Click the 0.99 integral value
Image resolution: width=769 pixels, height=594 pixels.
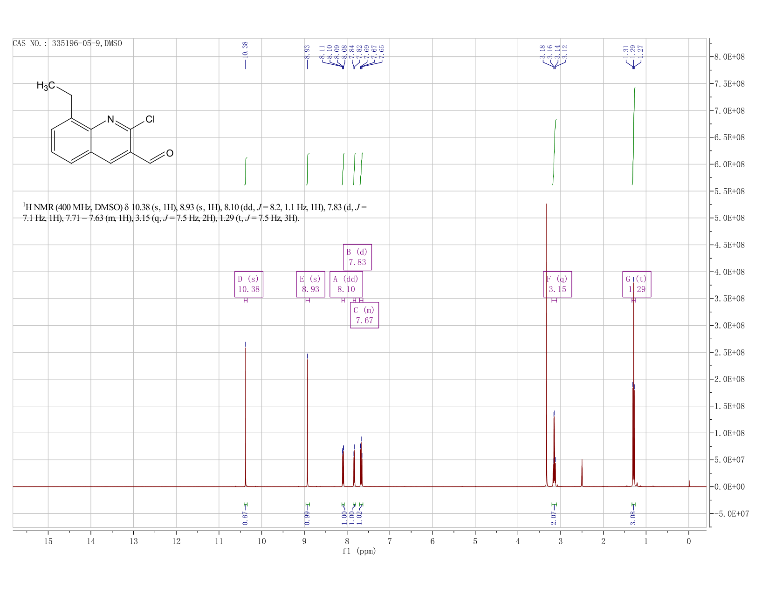(307, 517)
